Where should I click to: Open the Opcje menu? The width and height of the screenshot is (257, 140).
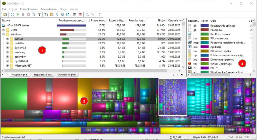tap(63, 9)
